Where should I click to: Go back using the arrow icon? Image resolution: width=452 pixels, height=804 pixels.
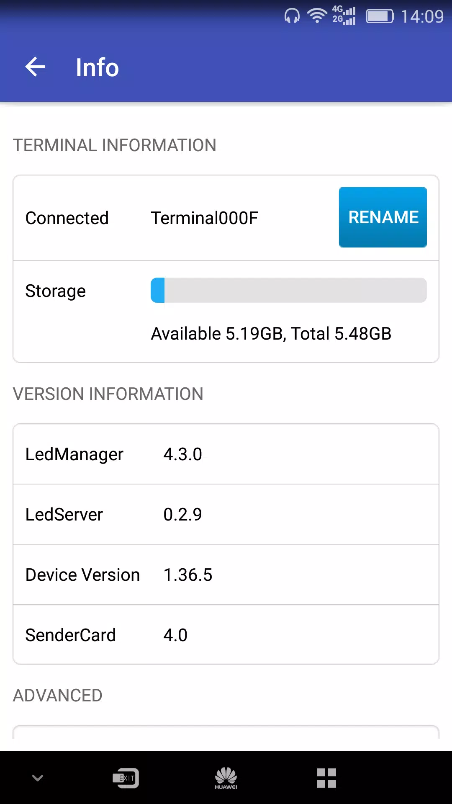point(35,67)
